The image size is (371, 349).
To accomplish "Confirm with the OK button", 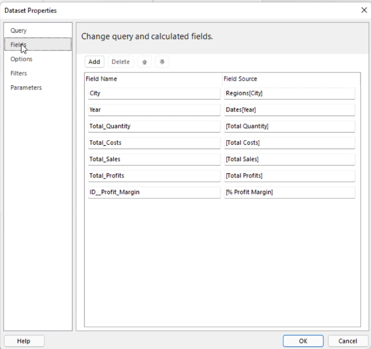I will (x=303, y=341).
